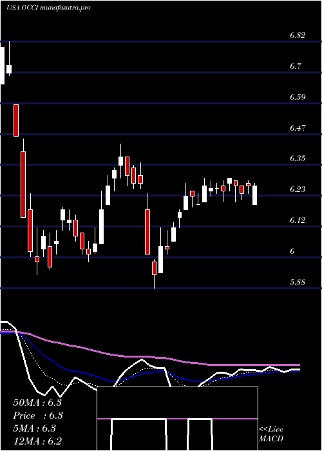Click the 6.35 price axis label
322x451 pixels.
coord(298,158)
